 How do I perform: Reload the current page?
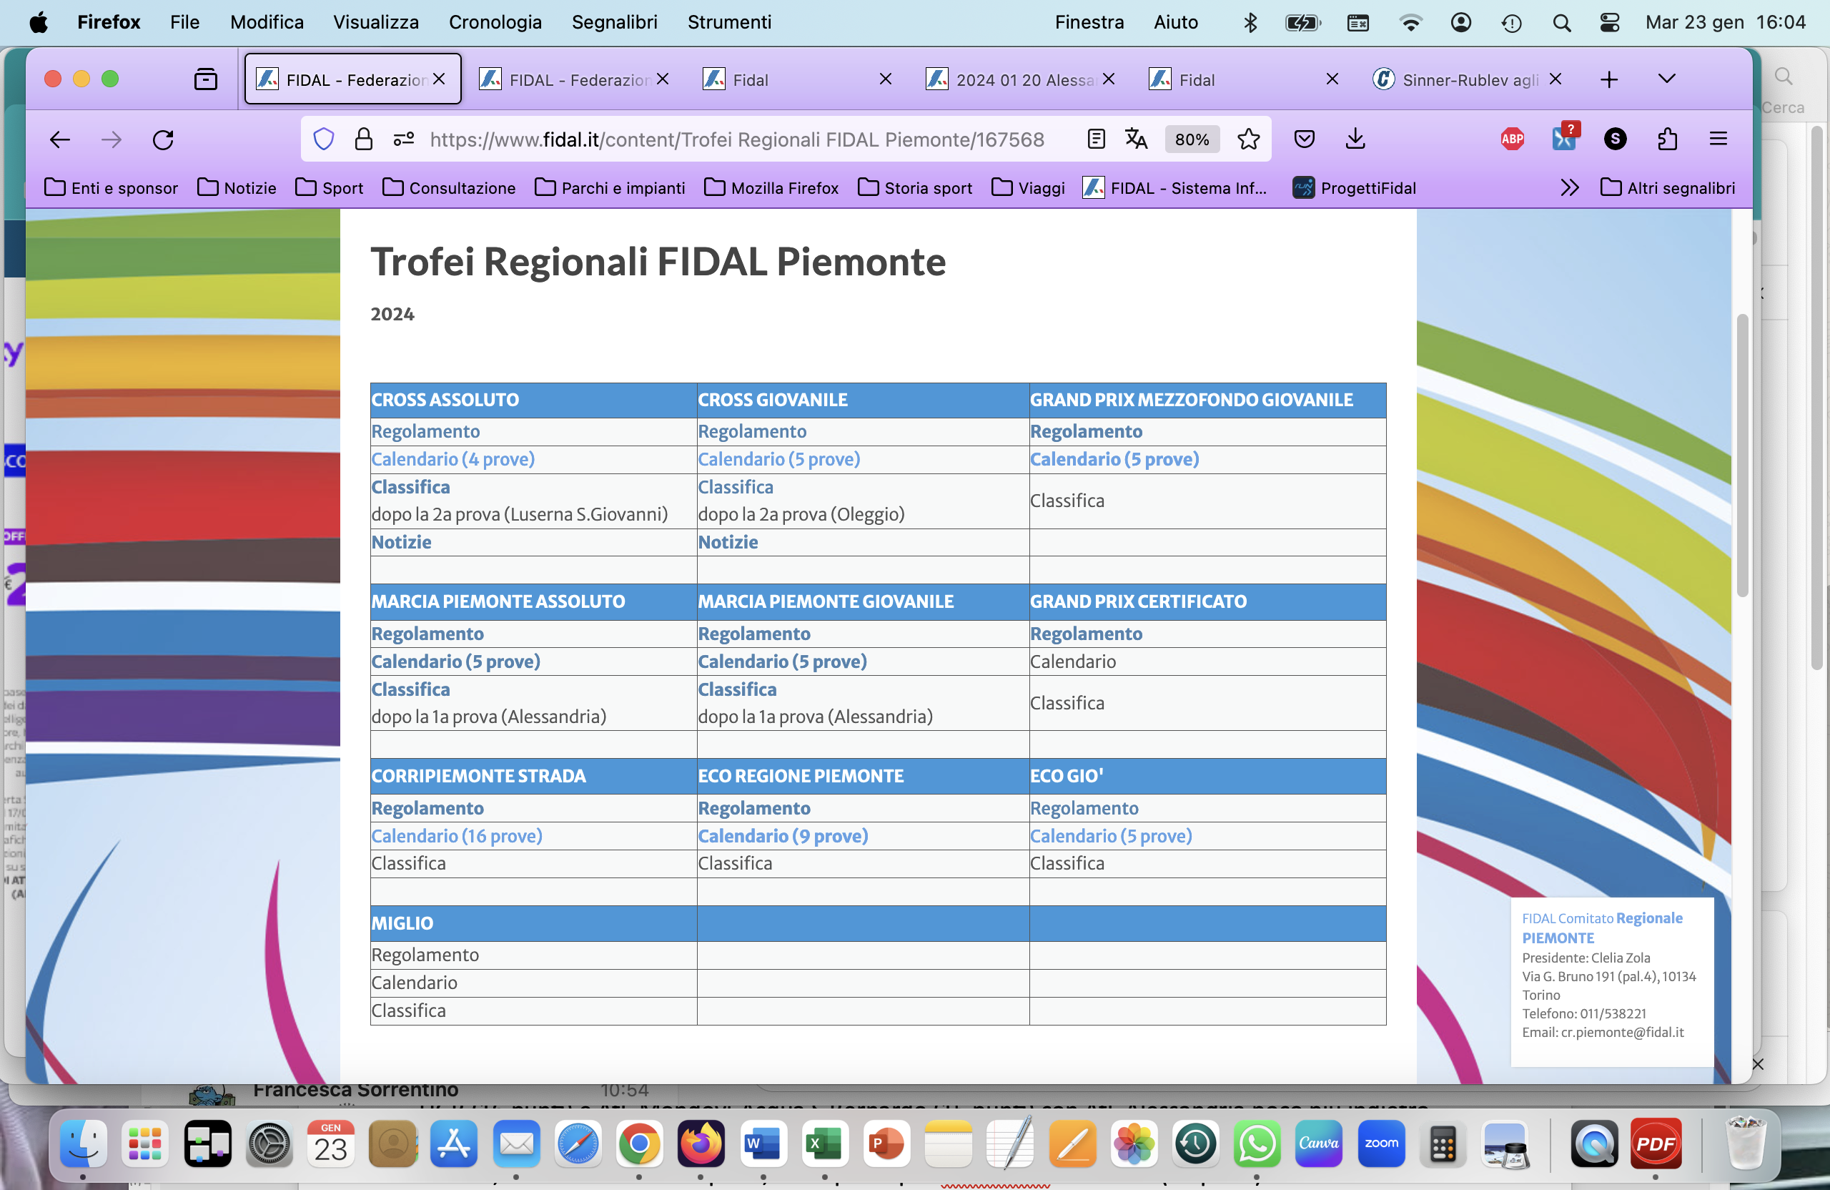163,139
